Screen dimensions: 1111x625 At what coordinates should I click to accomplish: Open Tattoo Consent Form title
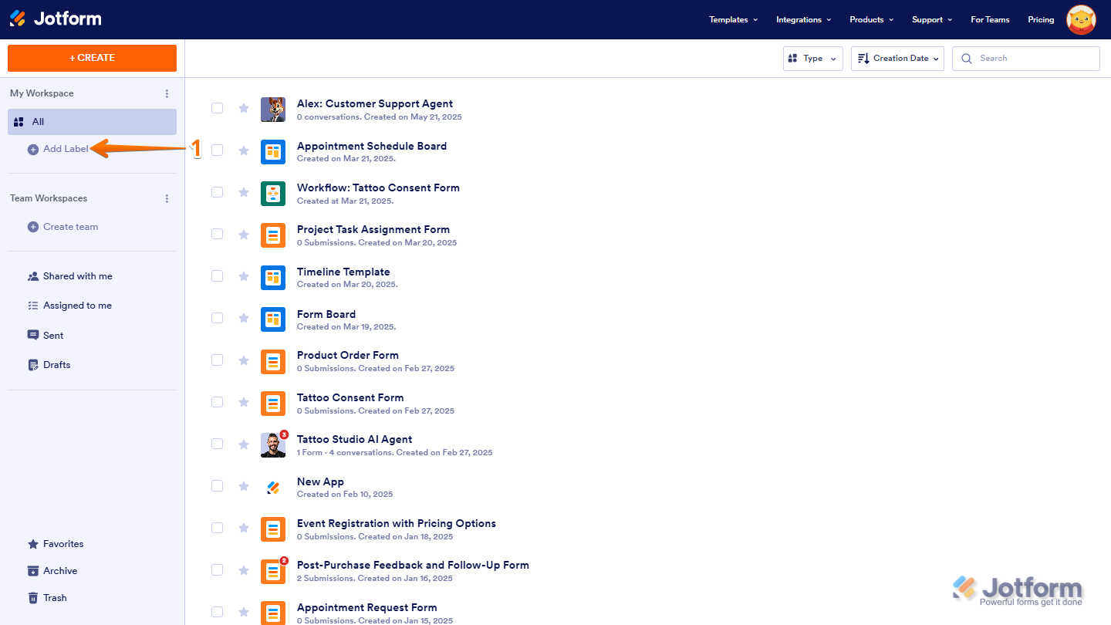pyautogui.click(x=350, y=397)
